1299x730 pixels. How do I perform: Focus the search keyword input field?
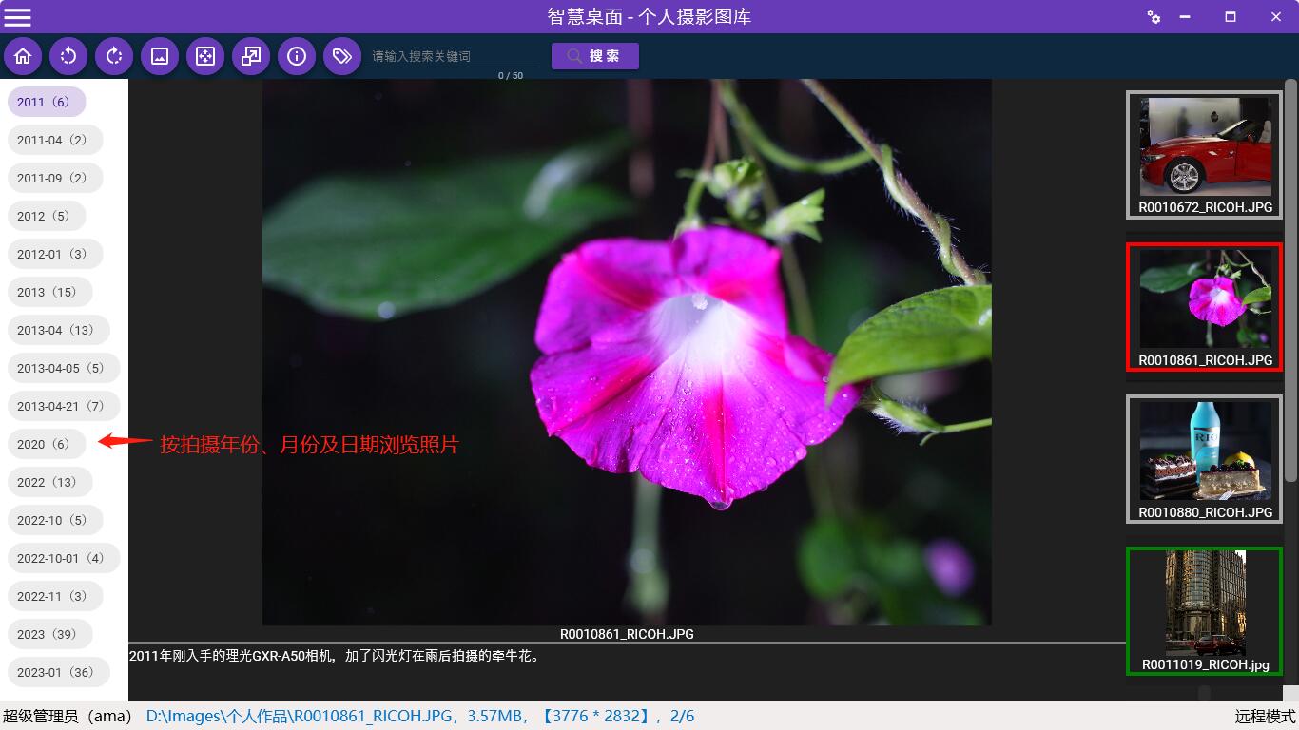tap(453, 56)
